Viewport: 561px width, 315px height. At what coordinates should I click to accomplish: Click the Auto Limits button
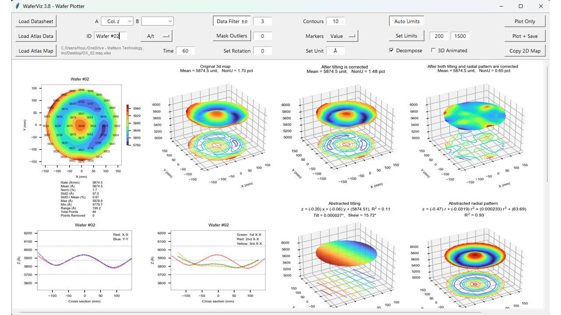tap(407, 21)
